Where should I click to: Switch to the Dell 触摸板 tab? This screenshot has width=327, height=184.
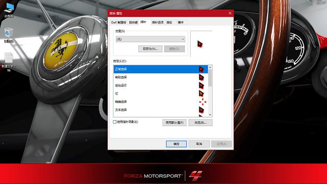tap(119, 22)
